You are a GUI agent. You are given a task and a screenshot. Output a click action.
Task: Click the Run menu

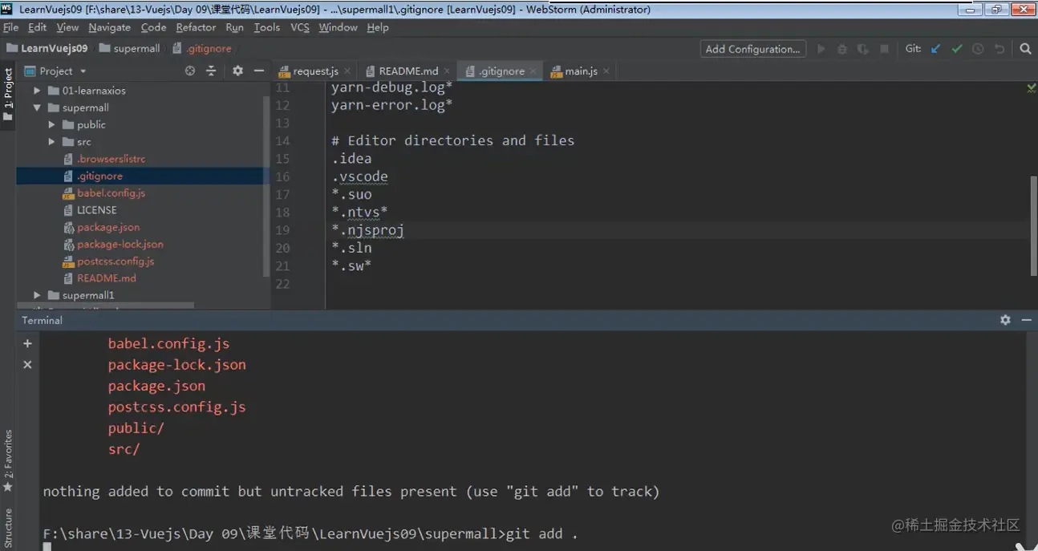pyautogui.click(x=234, y=27)
